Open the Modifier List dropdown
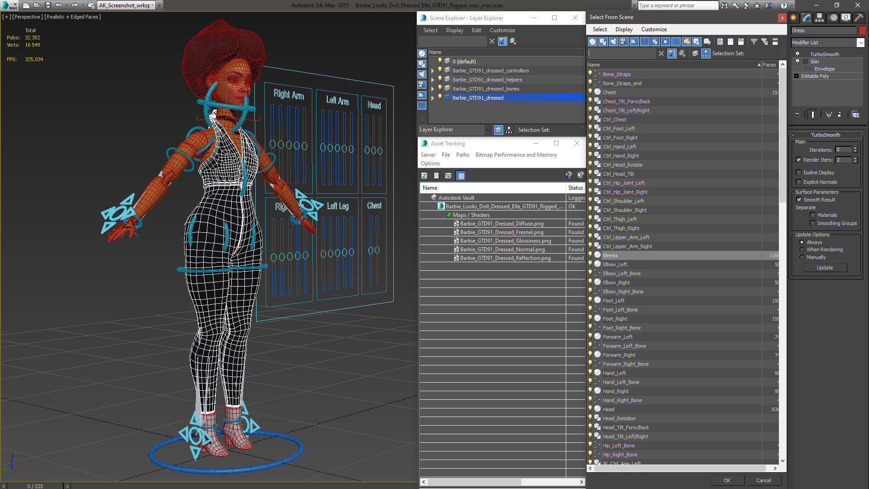 860,43
